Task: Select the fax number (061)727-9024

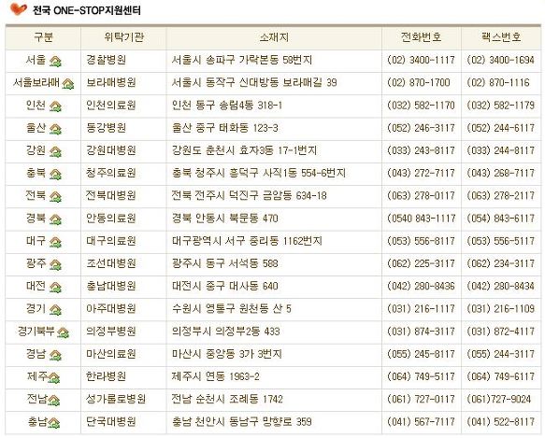Action: [499, 399]
